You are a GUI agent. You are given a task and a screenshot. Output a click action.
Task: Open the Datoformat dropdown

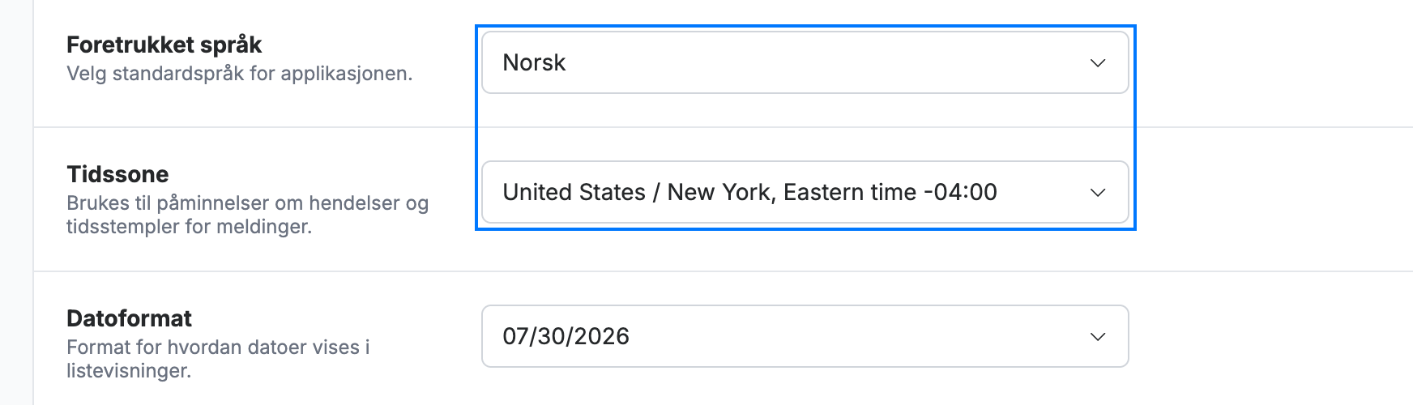tap(805, 336)
